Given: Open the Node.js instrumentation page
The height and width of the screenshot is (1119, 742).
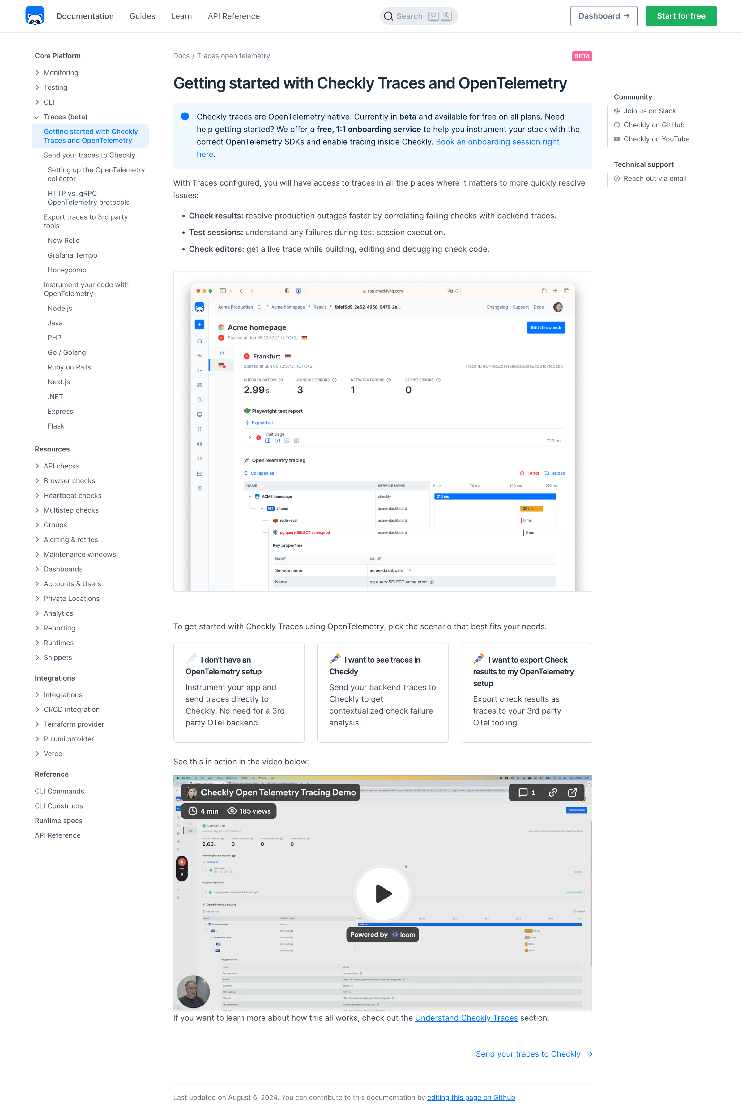Looking at the screenshot, I should [x=60, y=308].
